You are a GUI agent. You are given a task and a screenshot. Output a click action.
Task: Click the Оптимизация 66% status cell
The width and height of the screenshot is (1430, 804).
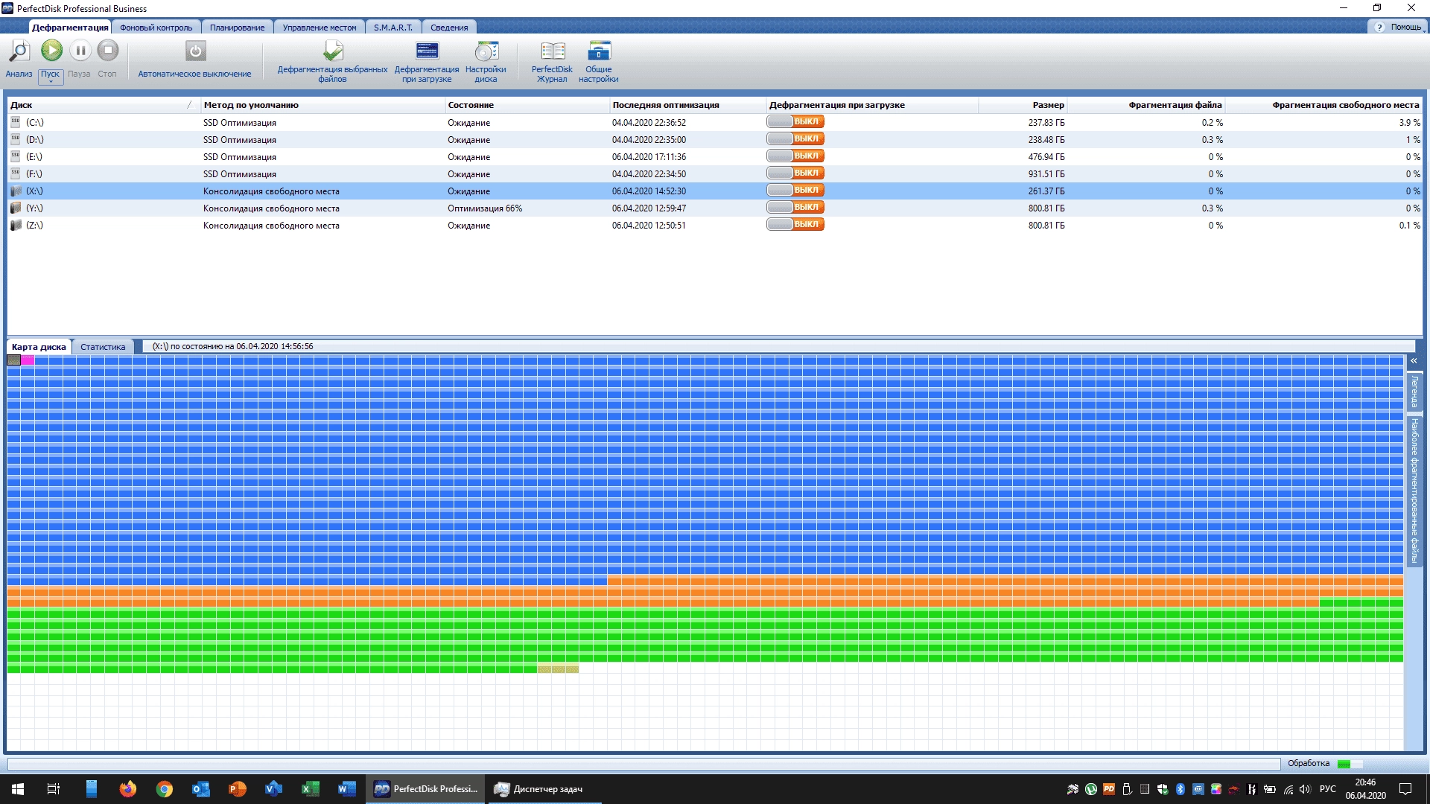click(485, 208)
